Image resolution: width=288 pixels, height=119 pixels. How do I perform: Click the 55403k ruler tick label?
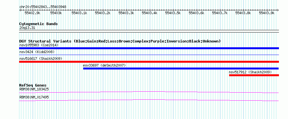[56, 13]
